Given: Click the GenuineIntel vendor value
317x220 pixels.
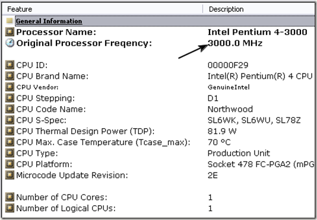Looking at the screenshot, I should 229,87.
